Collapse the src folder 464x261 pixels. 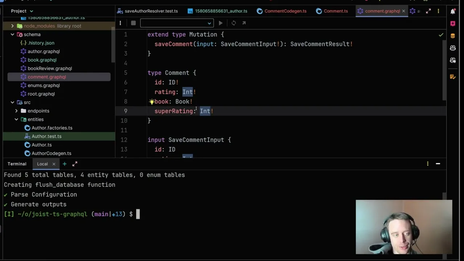(12, 102)
